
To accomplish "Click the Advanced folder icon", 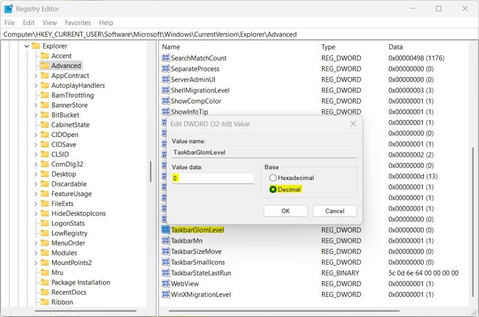I will (x=45, y=65).
